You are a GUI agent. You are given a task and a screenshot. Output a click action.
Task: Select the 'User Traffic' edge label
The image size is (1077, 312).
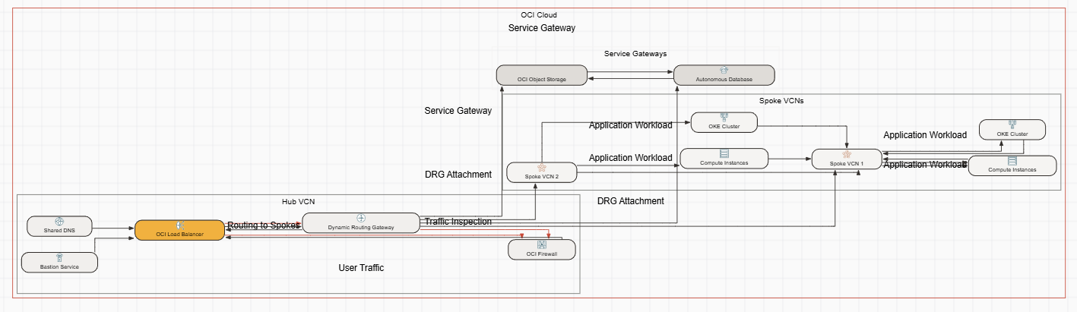(x=361, y=268)
